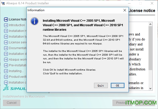Screen dimensions: 158x109
Task: Close the Information dialog
Action: point(124,10)
